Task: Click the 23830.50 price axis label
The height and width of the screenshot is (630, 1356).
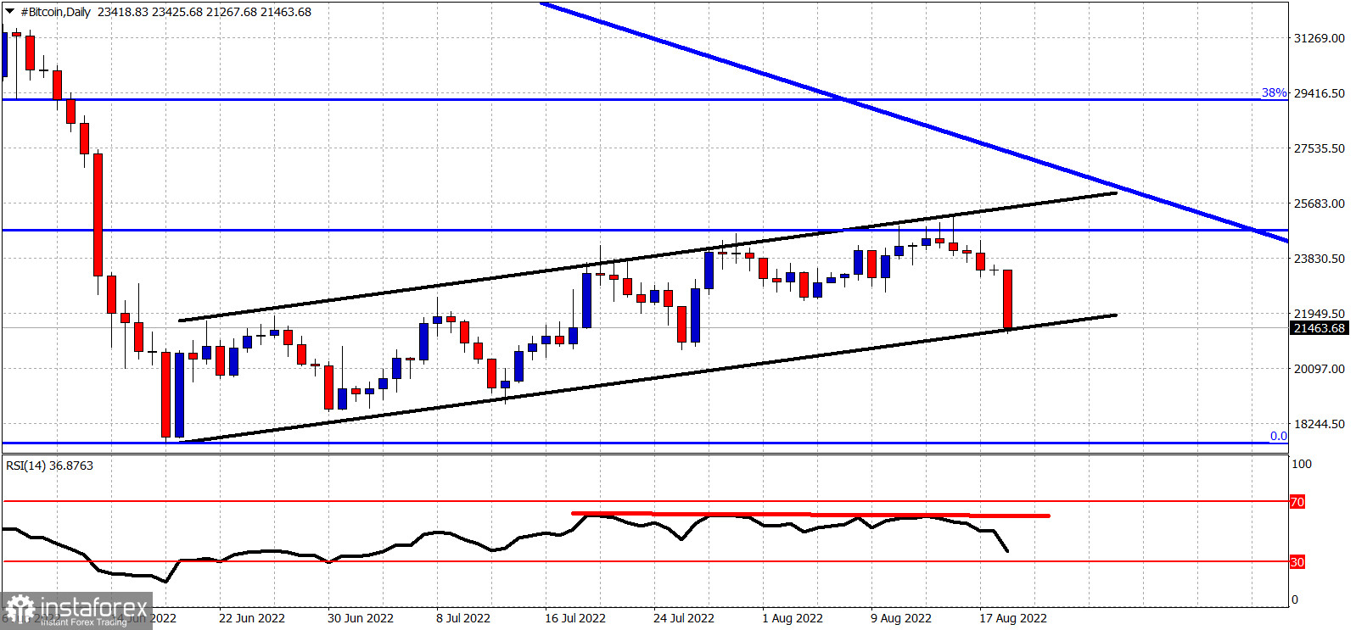Action: click(1319, 259)
